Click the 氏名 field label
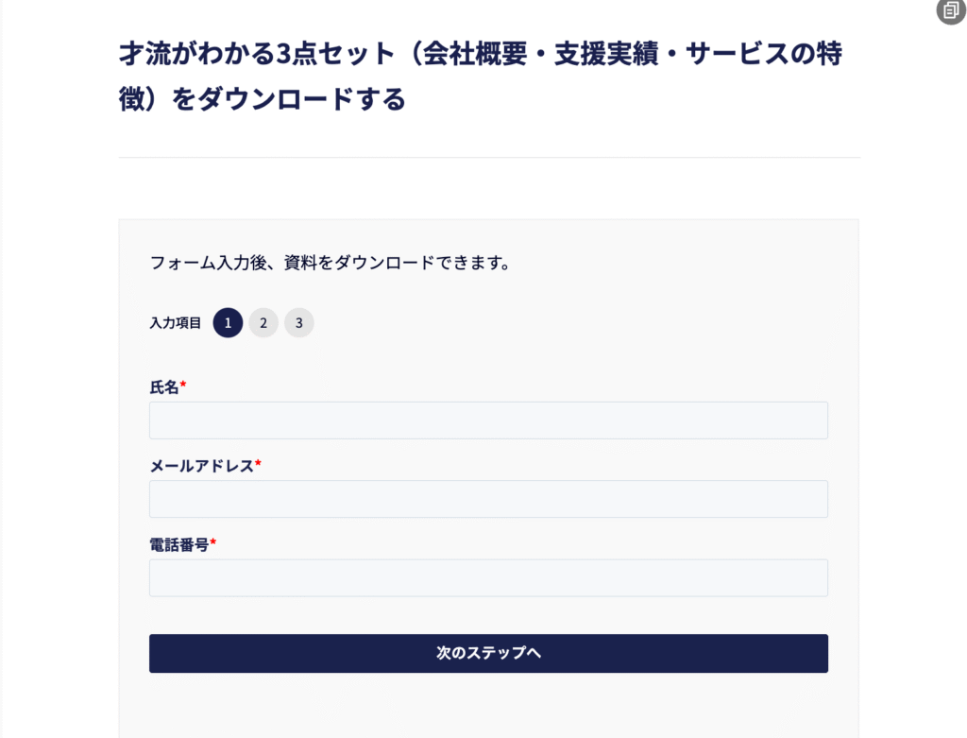Viewport: 967px width, 738px height. (164, 386)
